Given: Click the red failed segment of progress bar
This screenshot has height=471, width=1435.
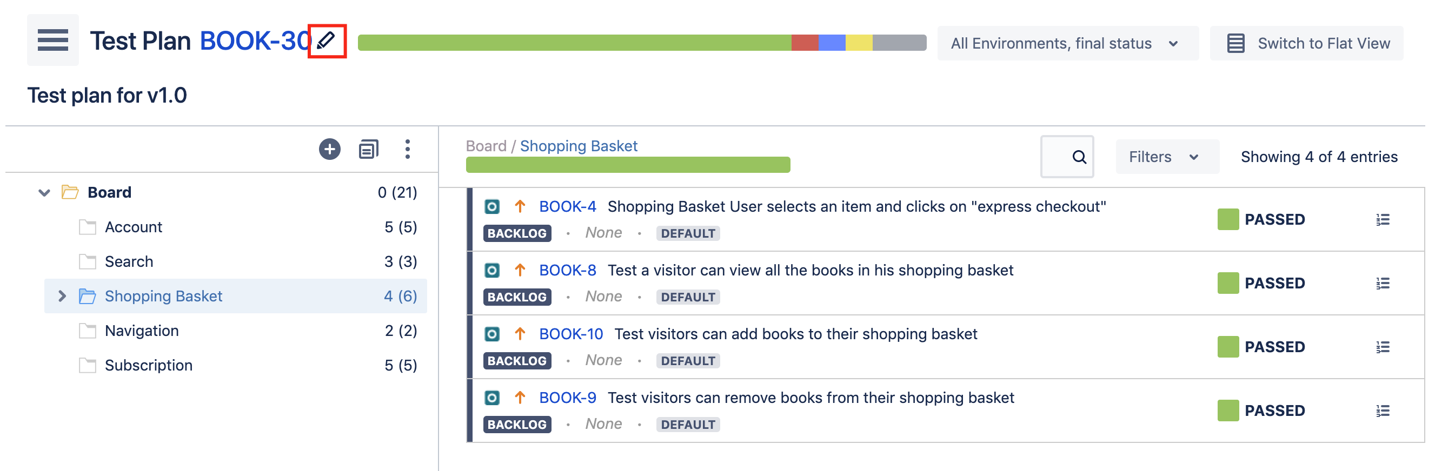Looking at the screenshot, I should tap(805, 43).
